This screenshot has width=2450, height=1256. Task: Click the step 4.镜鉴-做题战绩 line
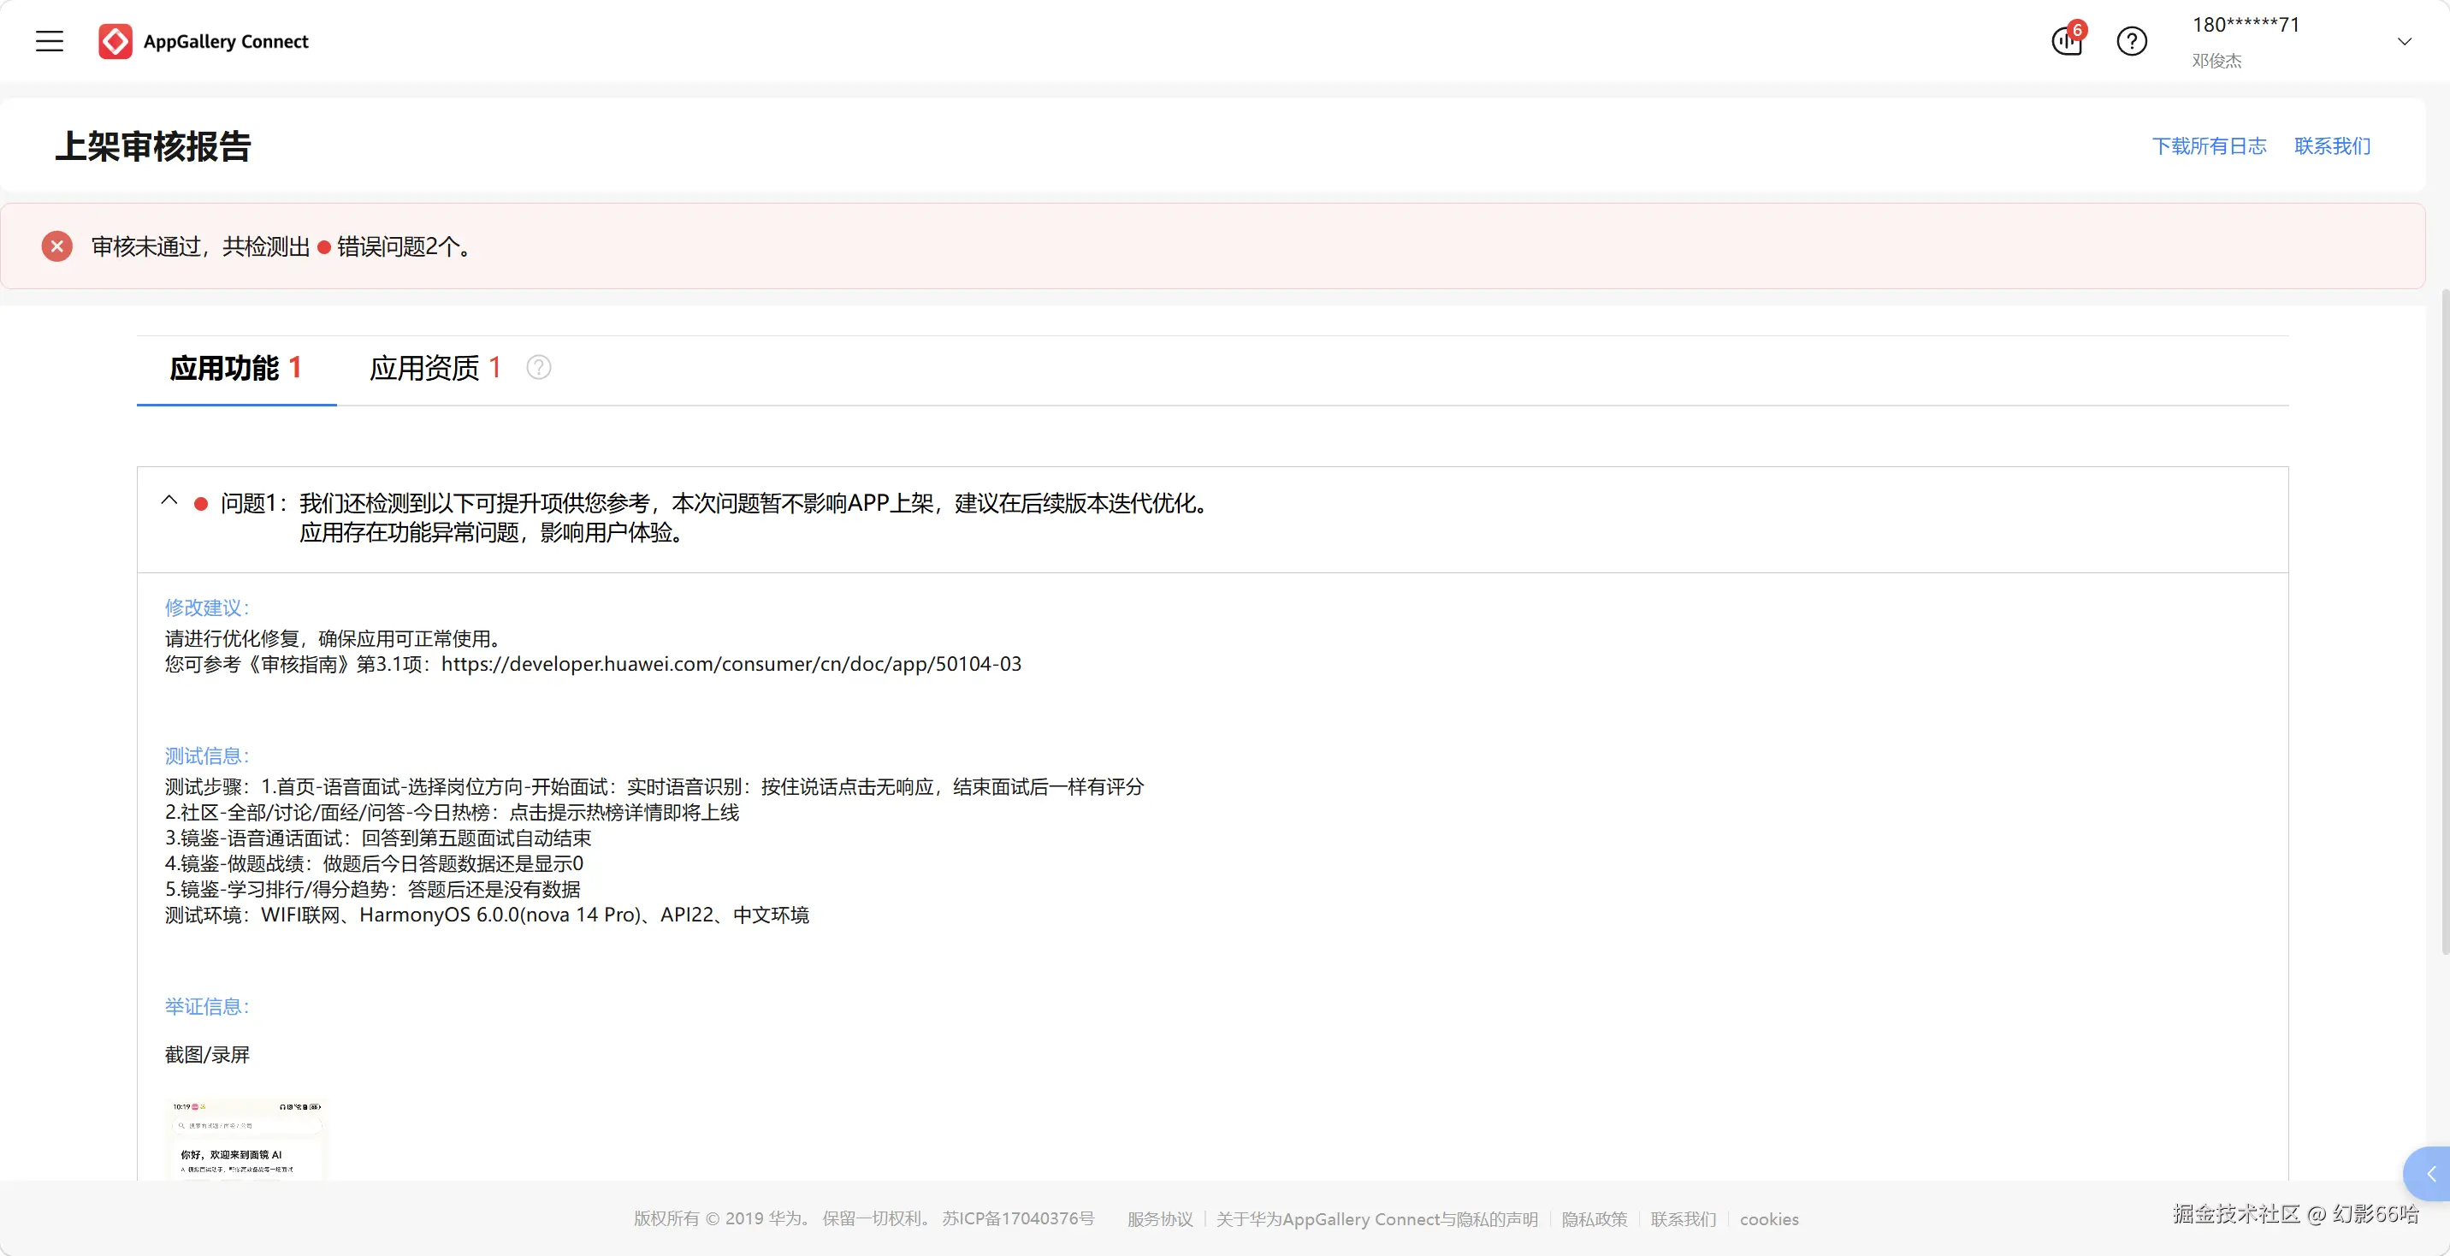(x=374, y=864)
